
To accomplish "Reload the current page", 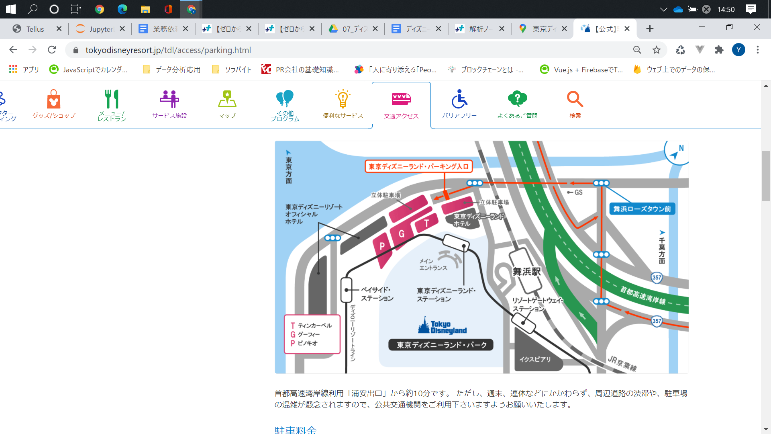I will click(x=52, y=50).
